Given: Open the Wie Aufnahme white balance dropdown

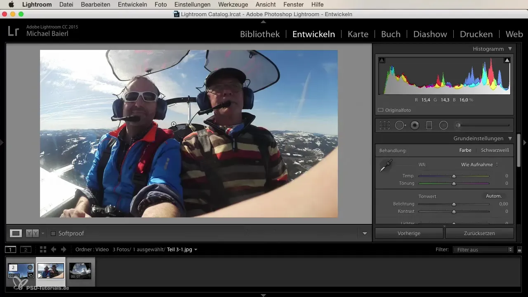Looking at the screenshot, I should point(480,165).
